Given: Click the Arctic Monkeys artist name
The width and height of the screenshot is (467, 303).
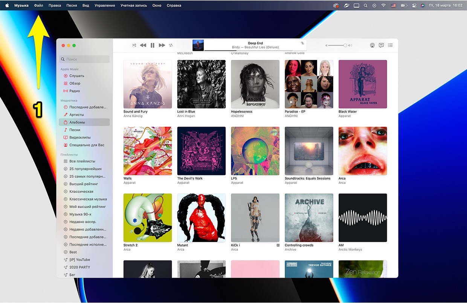Looking at the screenshot, I should [x=350, y=249].
